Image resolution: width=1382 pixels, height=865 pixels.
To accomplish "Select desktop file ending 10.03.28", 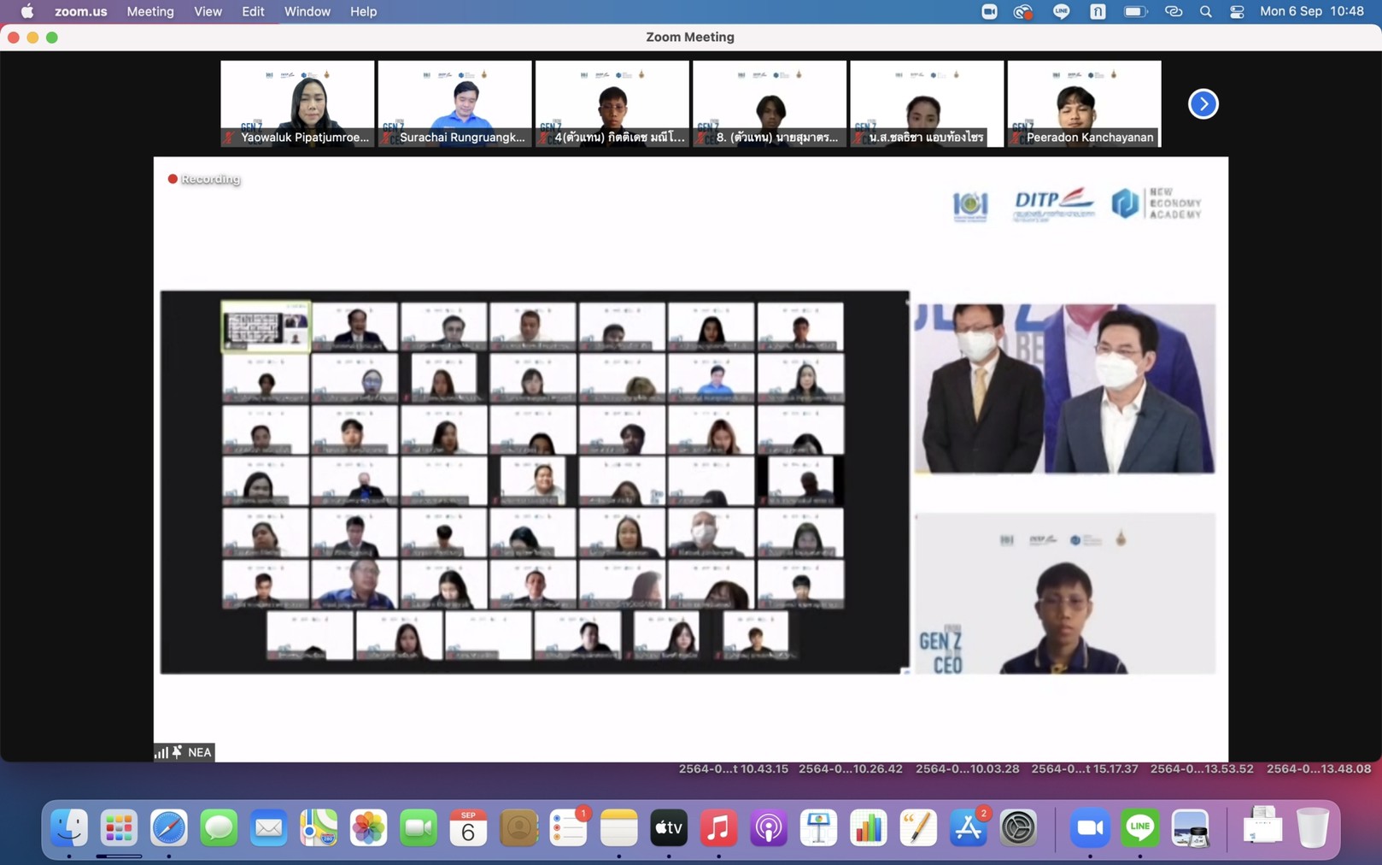I will (x=967, y=768).
